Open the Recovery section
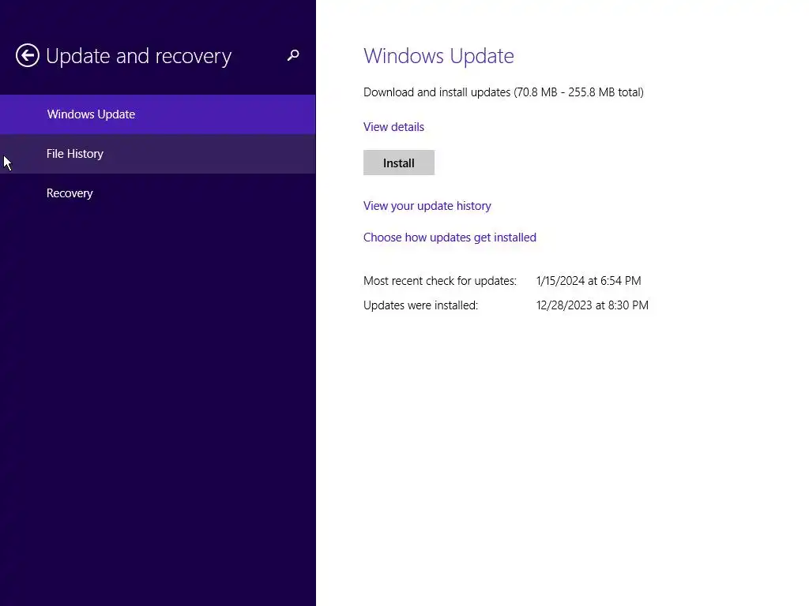 coord(157,193)
